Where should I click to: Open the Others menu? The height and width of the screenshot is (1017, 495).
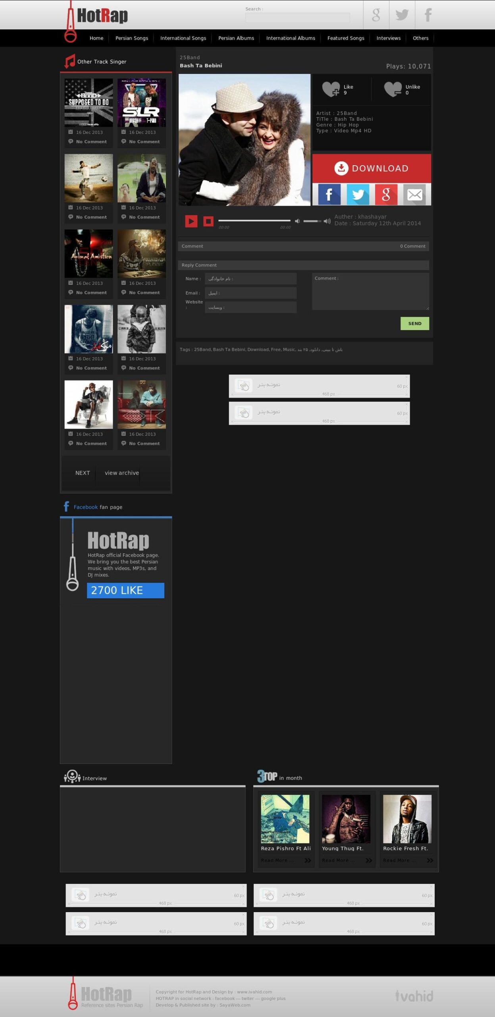tap(420, 38)
